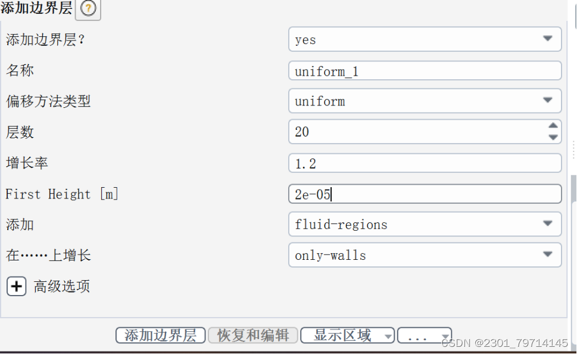Open the ... dropdown next to 显示区域

[x=425, y=335]
